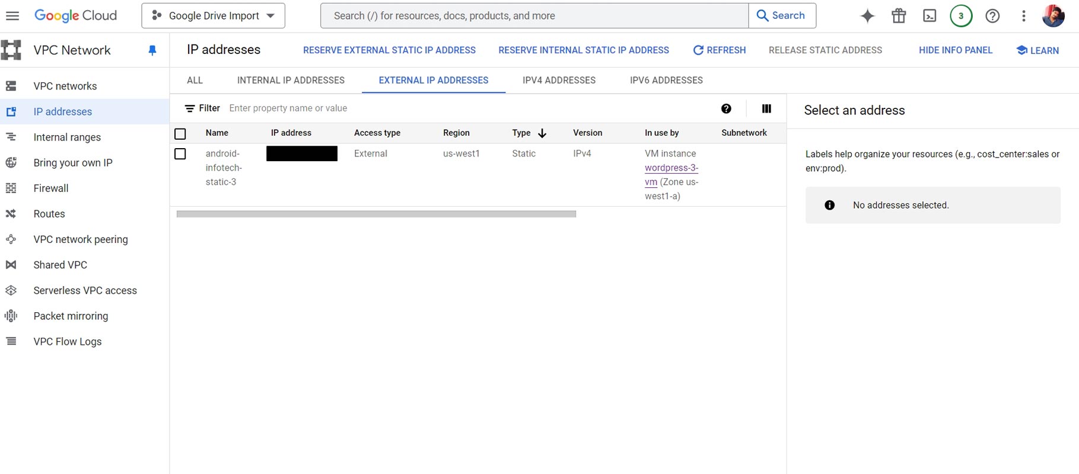
Task: Click the Shared VPC sidebar icon
Action: [11, 264]
